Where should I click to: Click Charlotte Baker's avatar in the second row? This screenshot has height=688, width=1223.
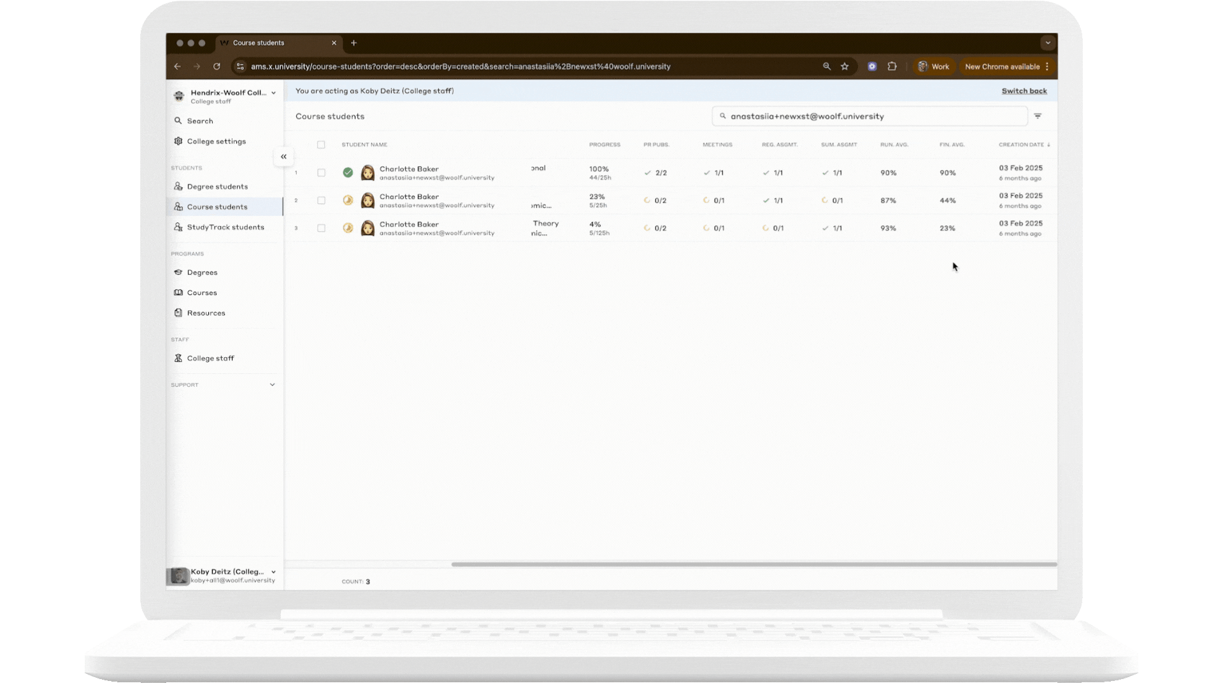pyautogui.click(x=368, y=201)
